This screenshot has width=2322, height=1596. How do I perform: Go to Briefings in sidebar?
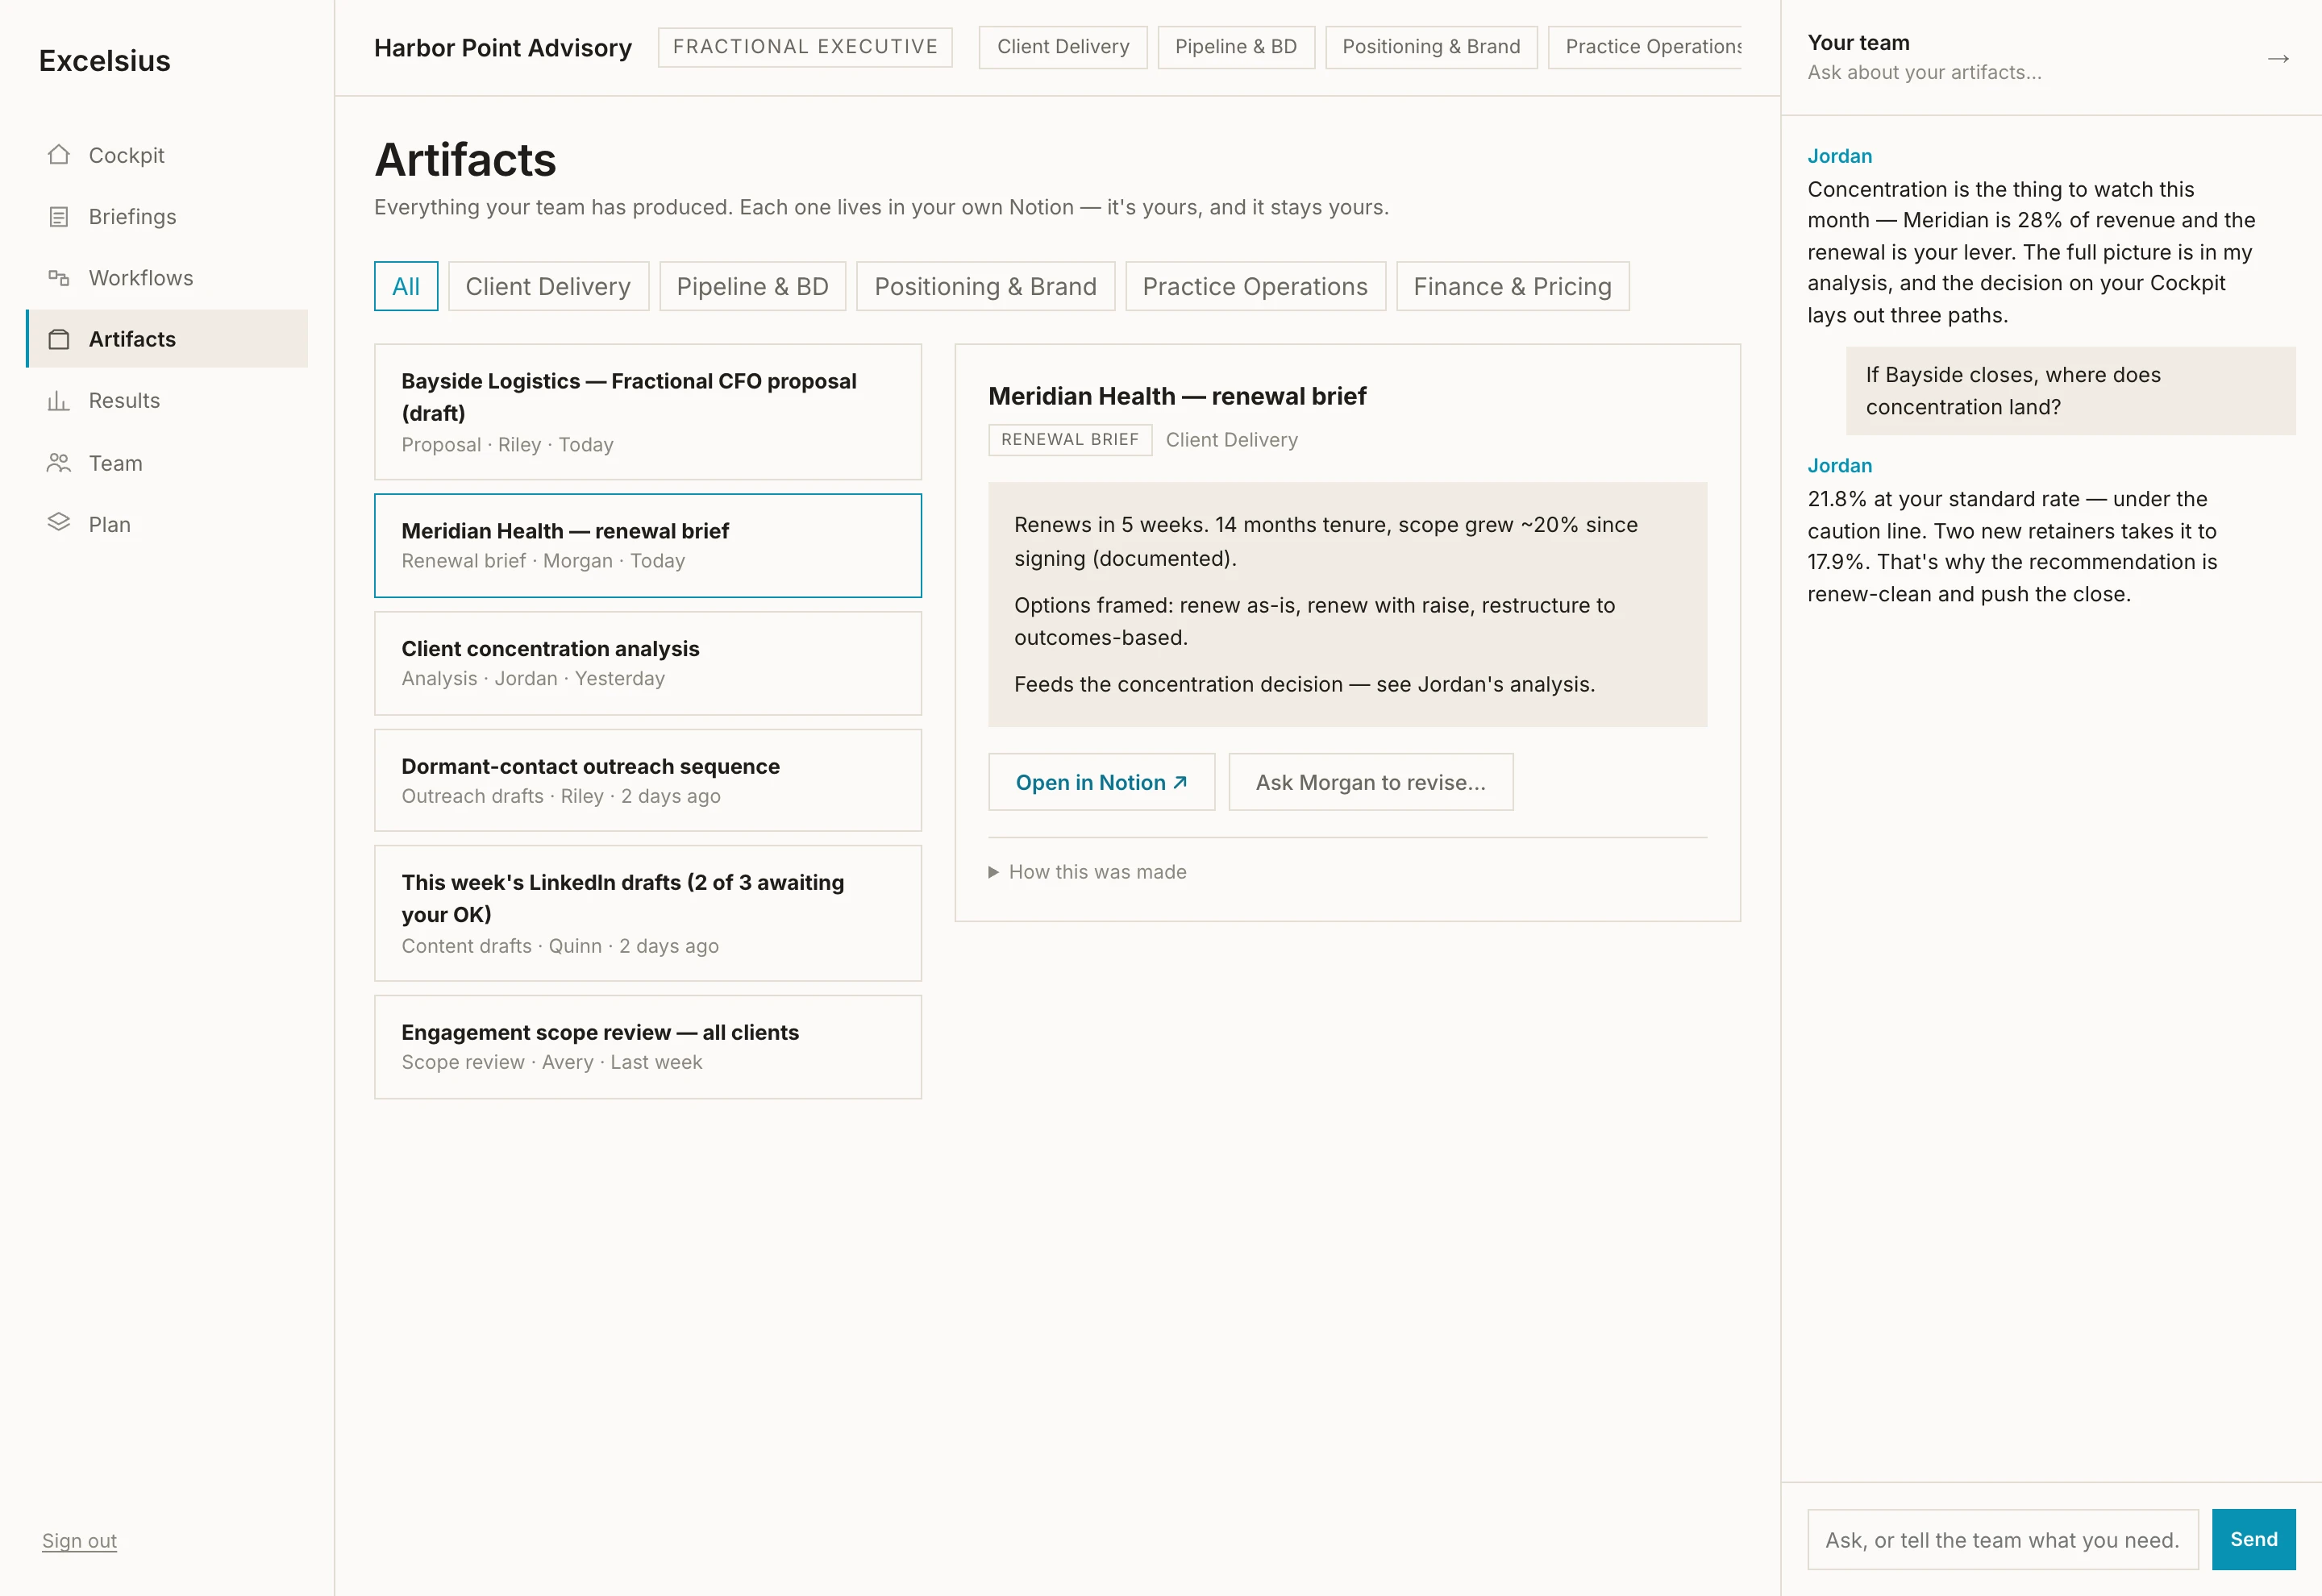point(167,217)
